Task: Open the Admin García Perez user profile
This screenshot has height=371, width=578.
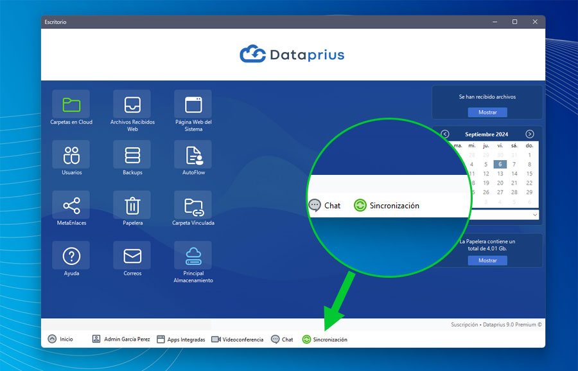Action: pos(121,339)
